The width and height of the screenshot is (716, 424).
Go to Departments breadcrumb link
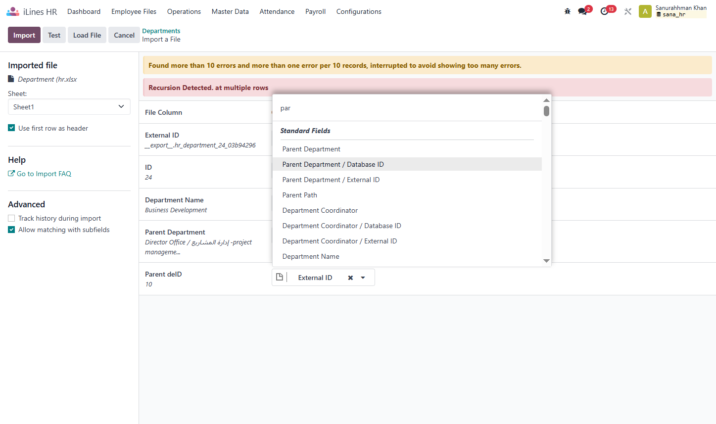[x=161, y=31]
